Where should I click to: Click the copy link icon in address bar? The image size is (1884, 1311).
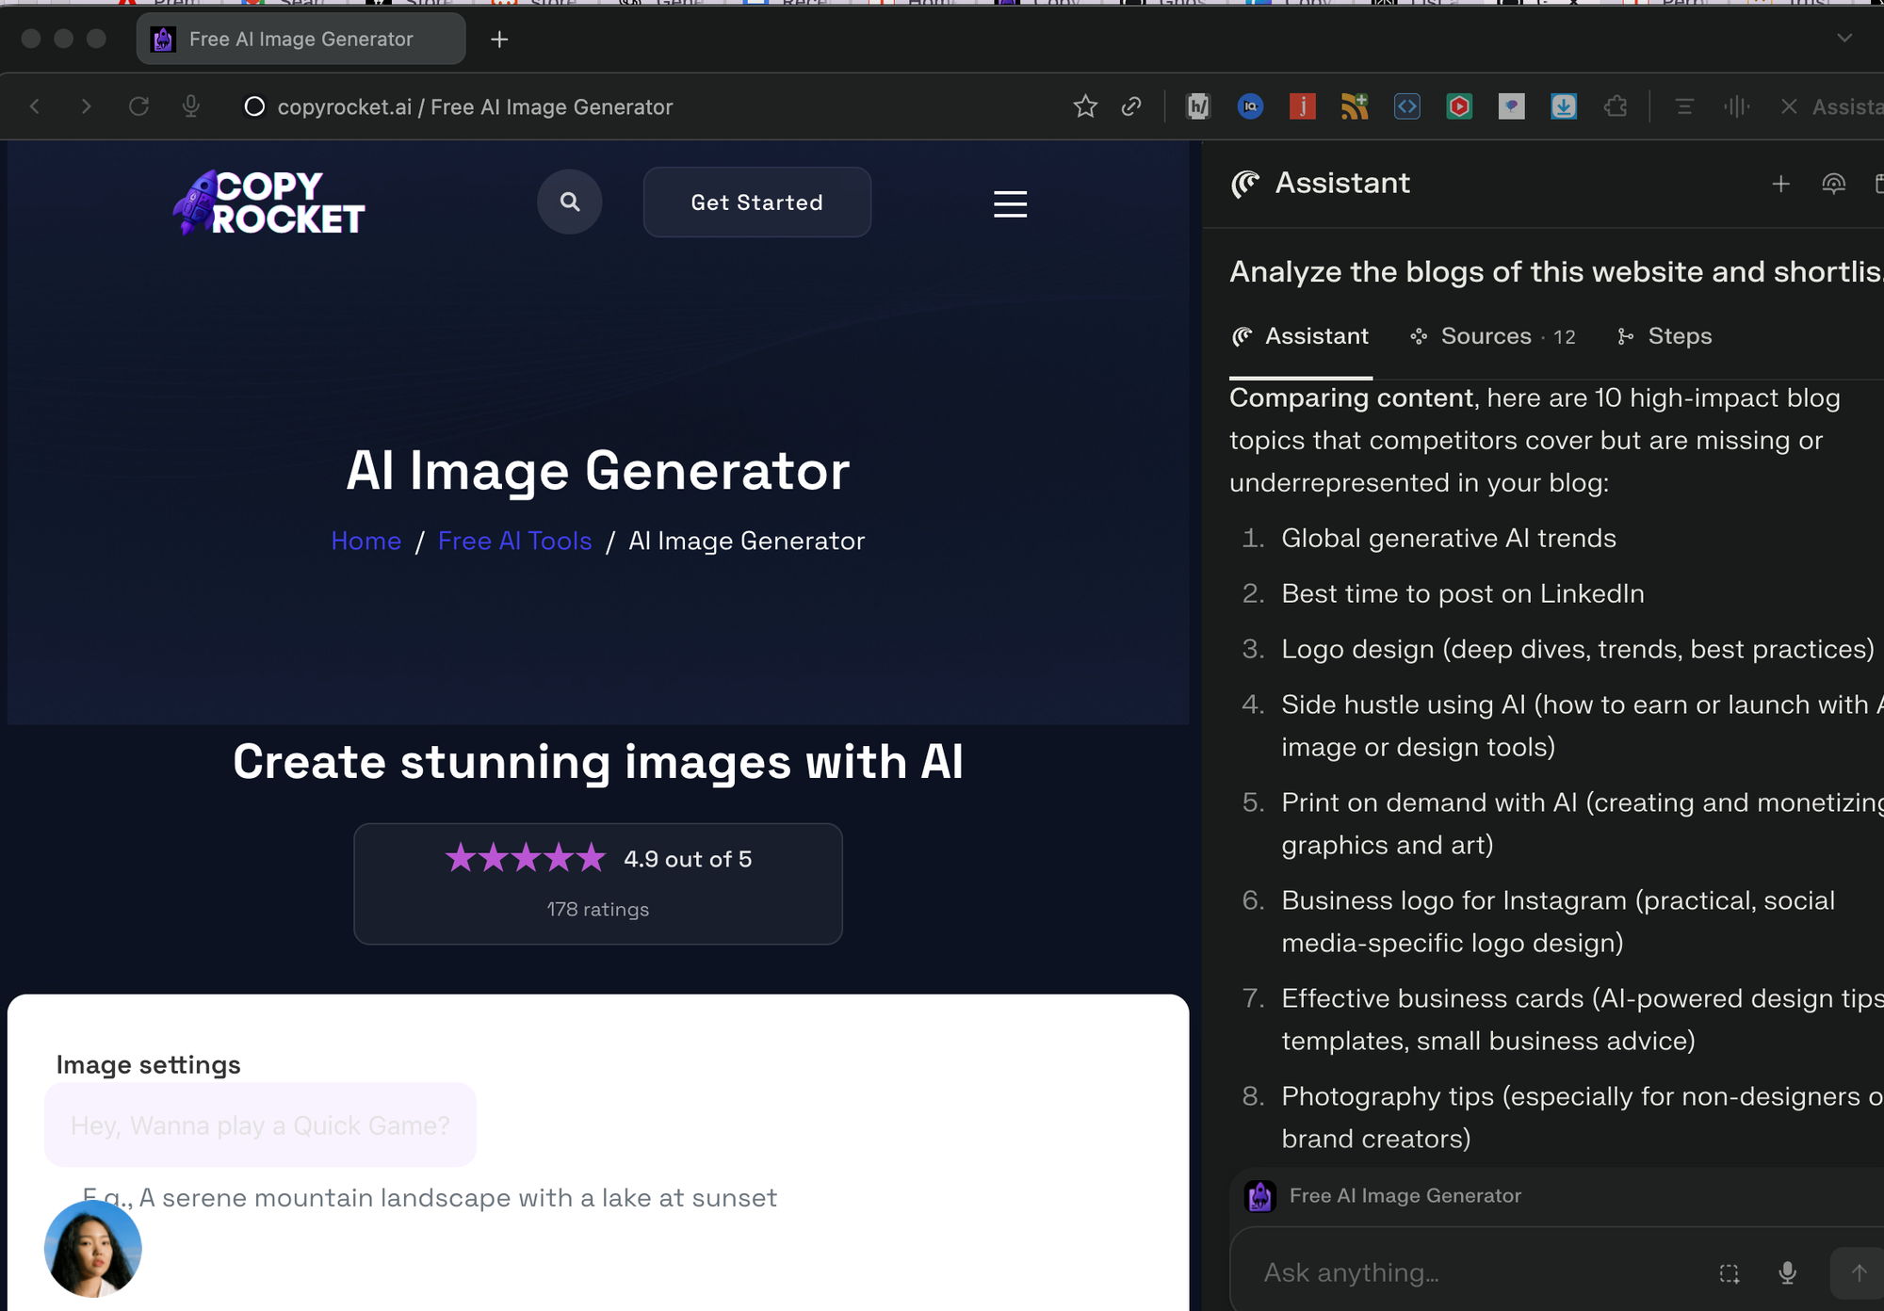1131,106
